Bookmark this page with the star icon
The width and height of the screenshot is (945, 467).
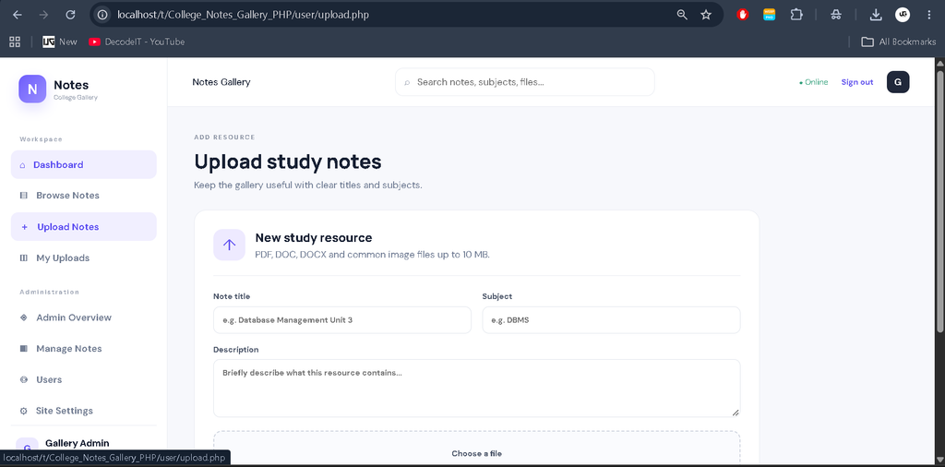point(706,15)
